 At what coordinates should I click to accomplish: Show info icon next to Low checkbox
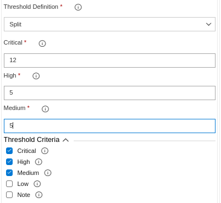[x=37, y=184]
